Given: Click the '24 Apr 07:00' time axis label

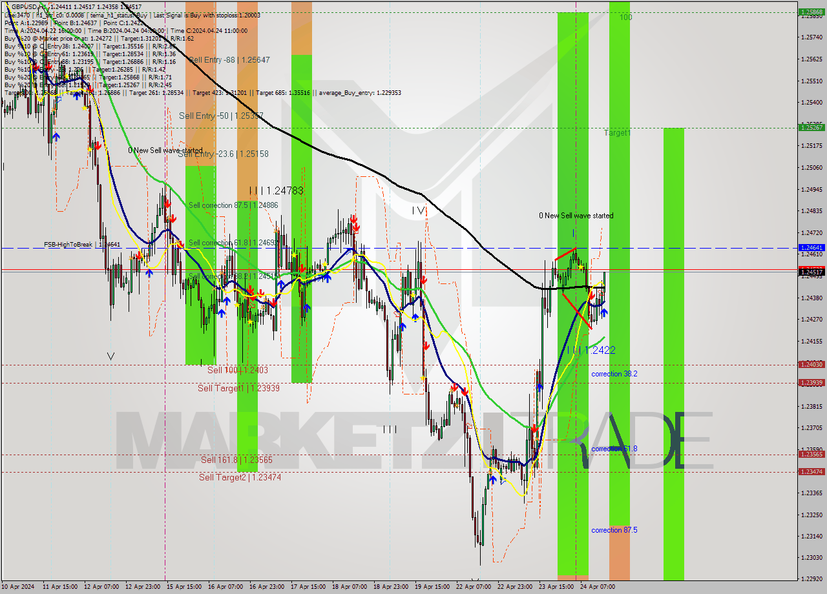Looking at the screenshot, I should (x=597, y=587).
